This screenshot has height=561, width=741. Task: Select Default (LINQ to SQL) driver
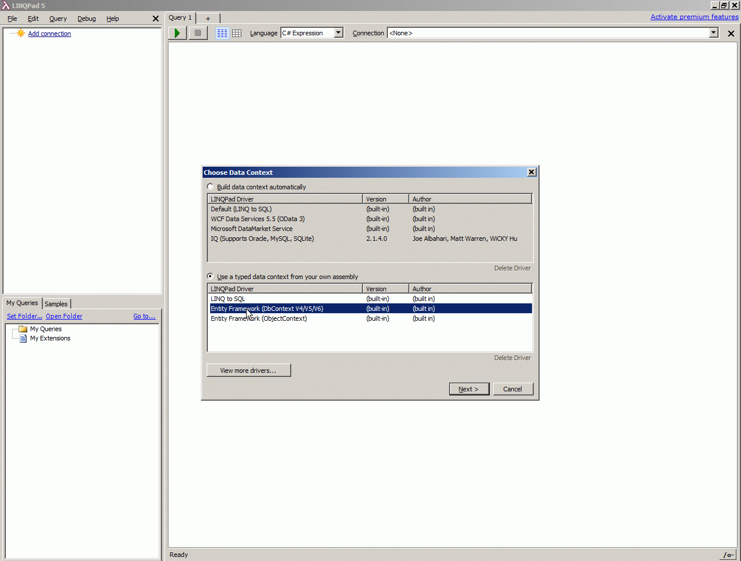(369, 209)
